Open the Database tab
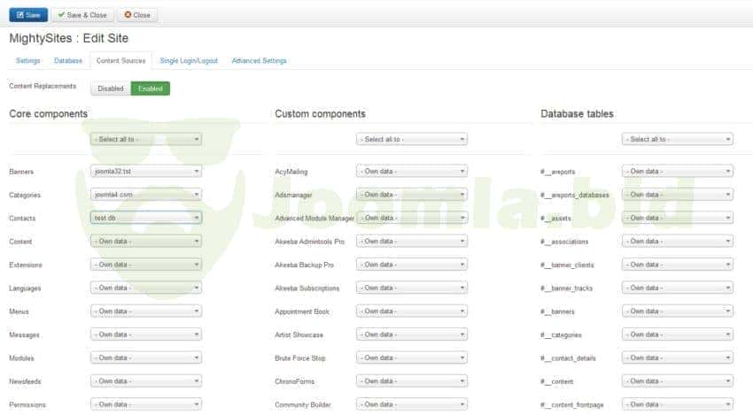Viewport: 753px width, 415px height. (x=68, y=61)
